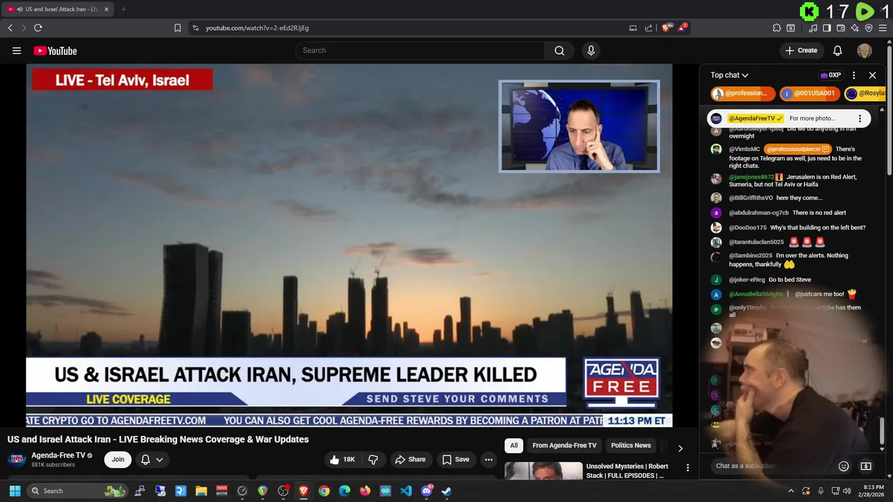The width and height of the screenshot is (893, 502).
Task: Open the chat send super chat icon
Action: click(x=866, y=466)
